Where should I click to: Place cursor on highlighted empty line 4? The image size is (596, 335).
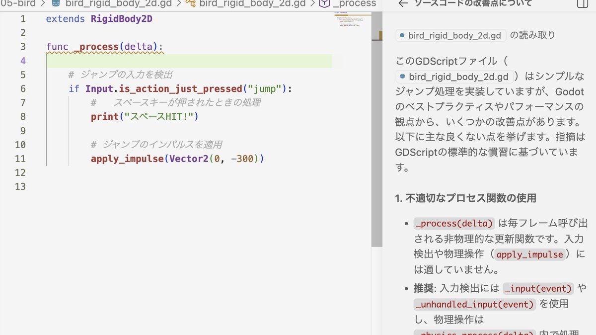point(189,61)
